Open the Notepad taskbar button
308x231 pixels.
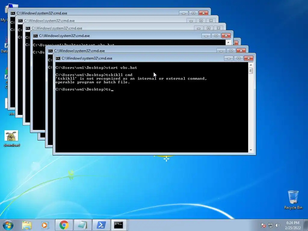click(x=82, y=225)
